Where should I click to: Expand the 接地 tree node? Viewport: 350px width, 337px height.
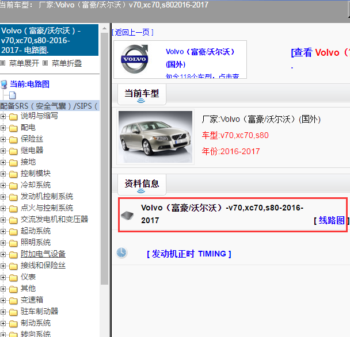coord(3,162)
